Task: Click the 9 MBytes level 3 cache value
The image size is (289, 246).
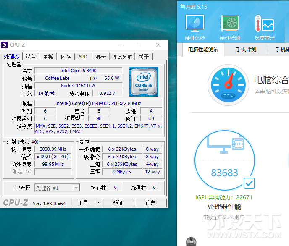Action: coord(122,172)
